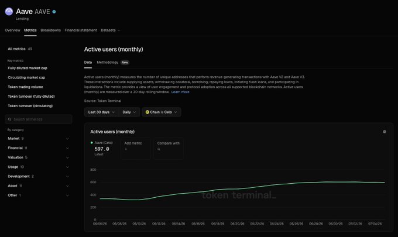Open the Last 30 days range dropdown
The image size is (398, 237).
pyautogui.click(x=101, y=112)
